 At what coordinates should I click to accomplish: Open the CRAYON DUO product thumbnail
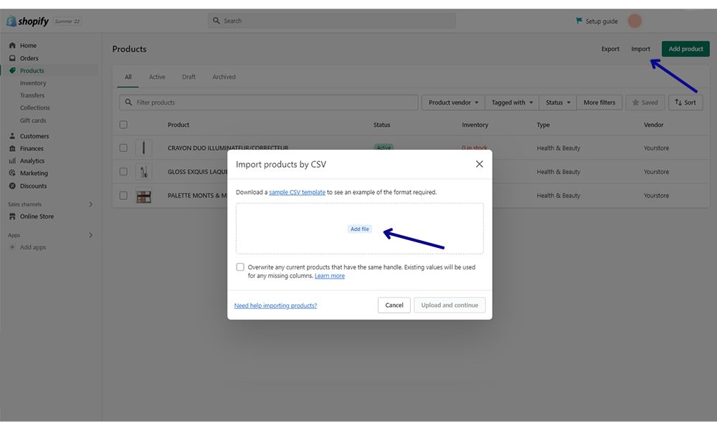pyautogui.click(x=143, y=148)
